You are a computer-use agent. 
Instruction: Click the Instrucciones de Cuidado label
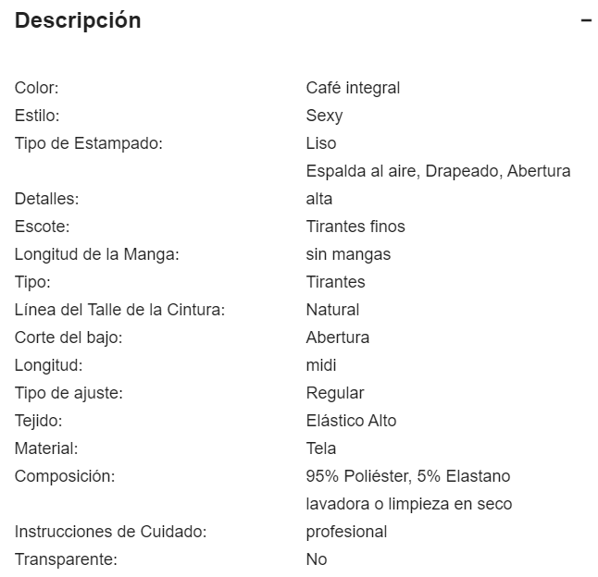tap(110, 532)
